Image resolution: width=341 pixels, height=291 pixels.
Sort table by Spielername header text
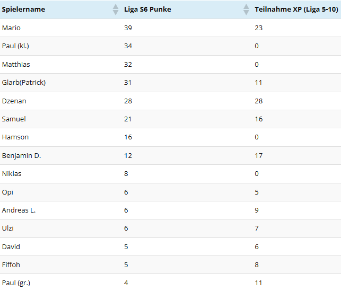point(23,10)
